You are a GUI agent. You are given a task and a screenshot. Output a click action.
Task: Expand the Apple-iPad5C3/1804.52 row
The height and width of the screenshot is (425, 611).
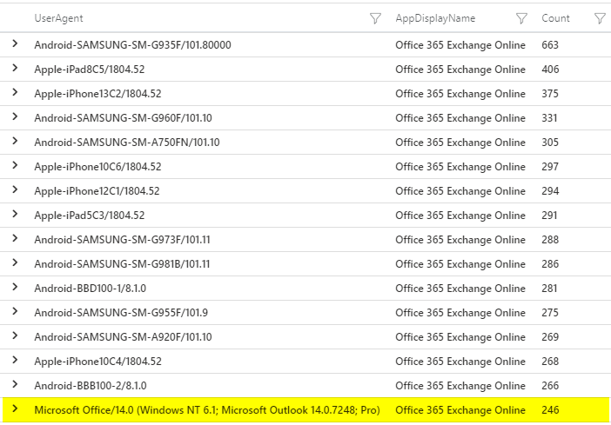[15, 214]
